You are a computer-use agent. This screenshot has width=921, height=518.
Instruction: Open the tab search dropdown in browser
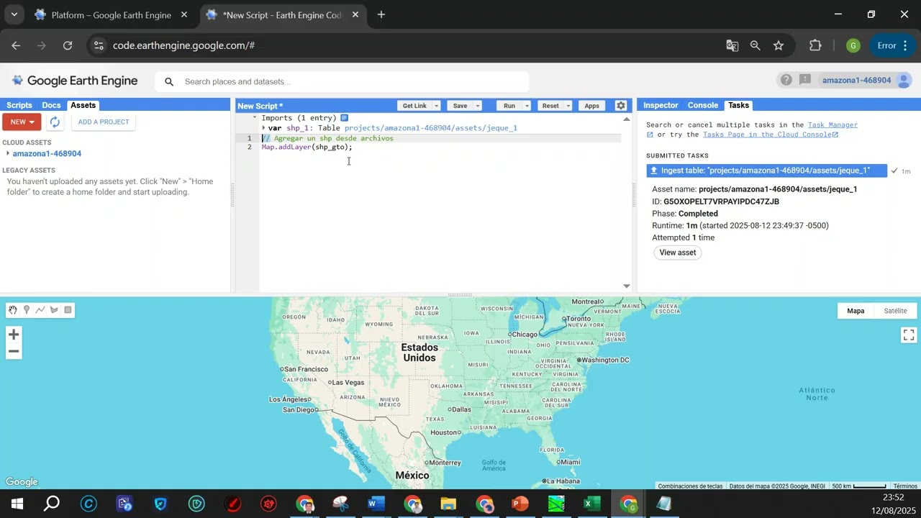point(14,14)
